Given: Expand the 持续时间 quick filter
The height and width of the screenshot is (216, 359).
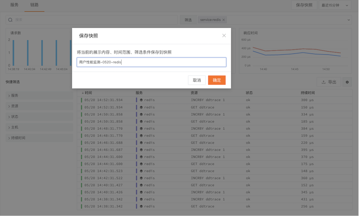Looking at the screenshot, I should [39, 138].
